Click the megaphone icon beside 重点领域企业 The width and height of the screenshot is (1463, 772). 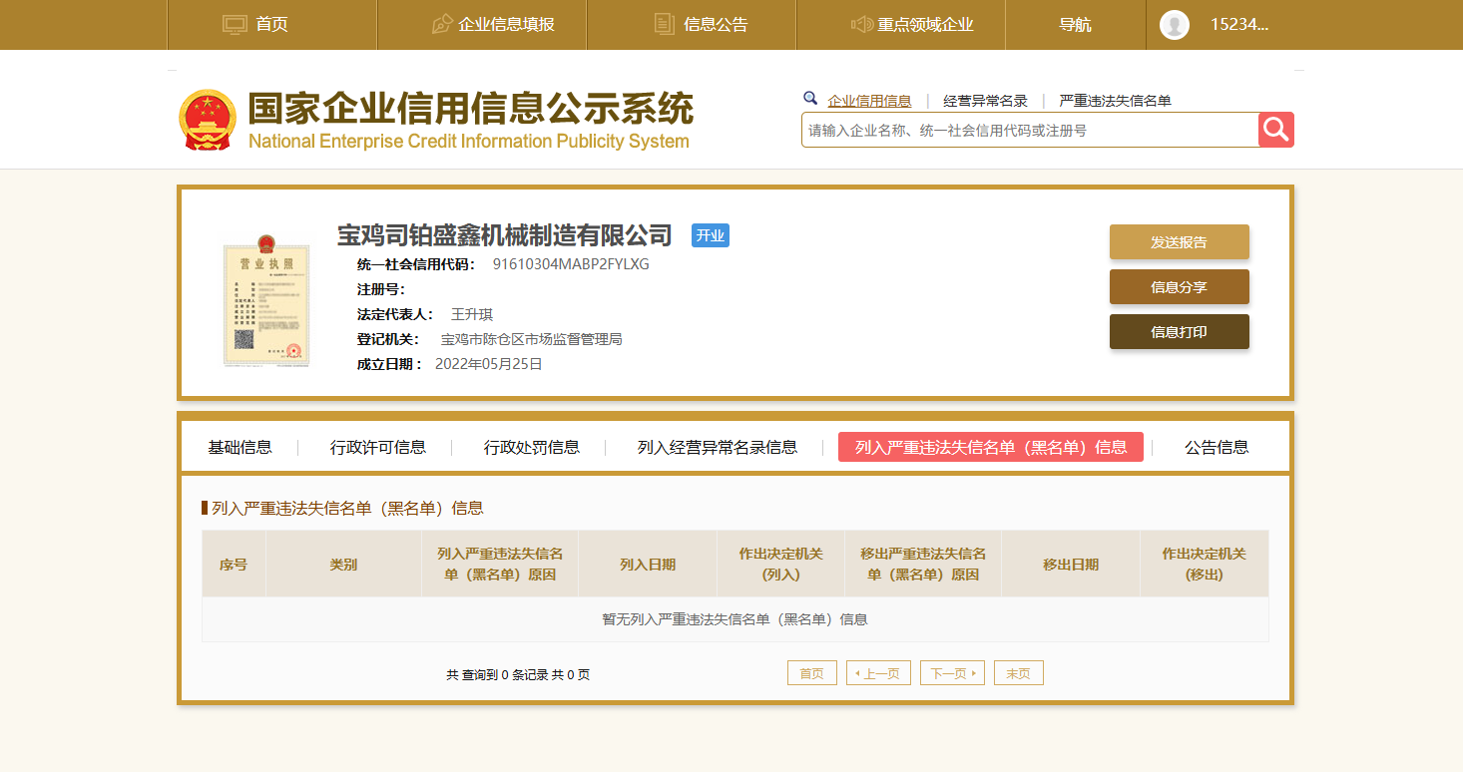861,25
